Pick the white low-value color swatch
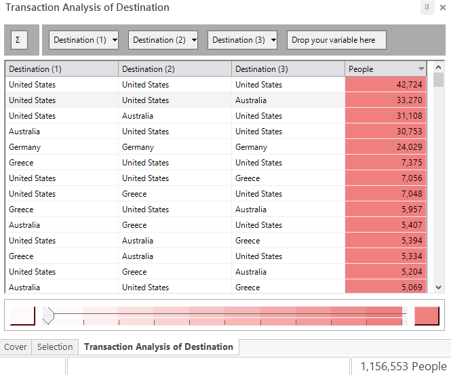This screenshot has width=451, height=375. pos(22,316)
